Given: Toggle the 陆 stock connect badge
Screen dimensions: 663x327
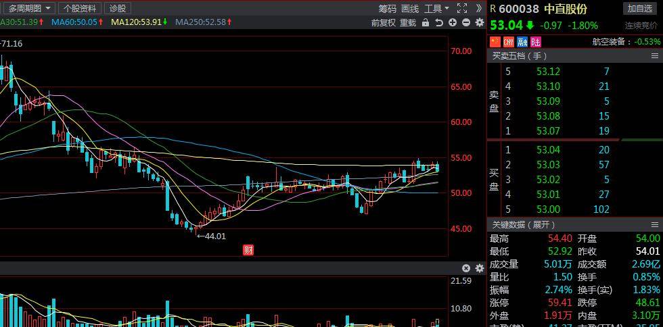Looking at the screenshot, I should [x=536, y=42].
